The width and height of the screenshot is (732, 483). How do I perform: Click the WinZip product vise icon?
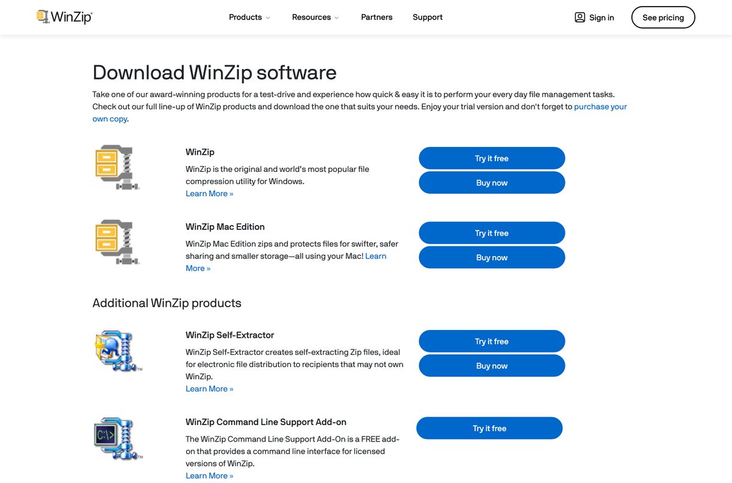(x=118, y=168)
